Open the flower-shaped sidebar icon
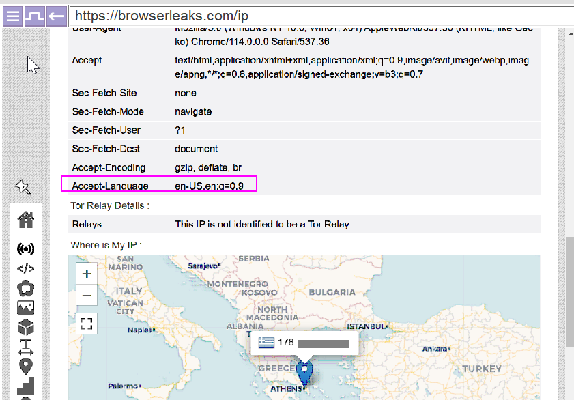Viewport: 574px width, 400px height. point(25,288)
